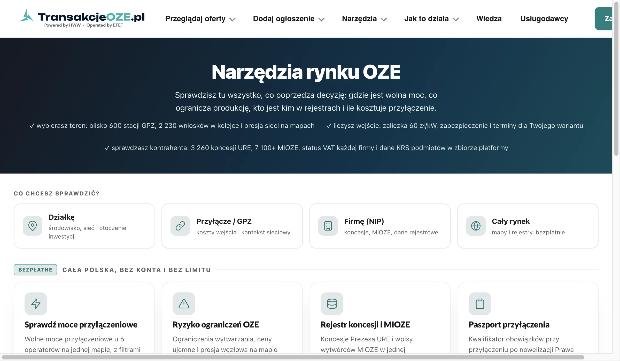Click the map pin icon in Działkę card
620x361 pixels.
(33, 226)
